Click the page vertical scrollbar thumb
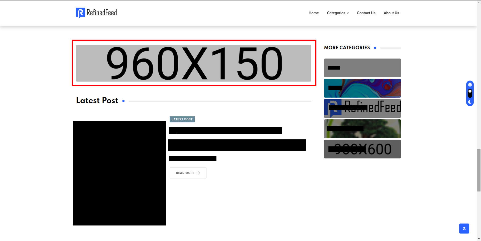The width and height of the screenshot is (481, 241). [x=479, y=170]
